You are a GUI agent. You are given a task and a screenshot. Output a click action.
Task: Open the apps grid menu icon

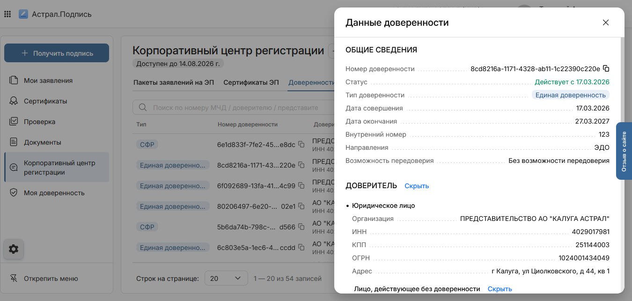coord(7,14)
